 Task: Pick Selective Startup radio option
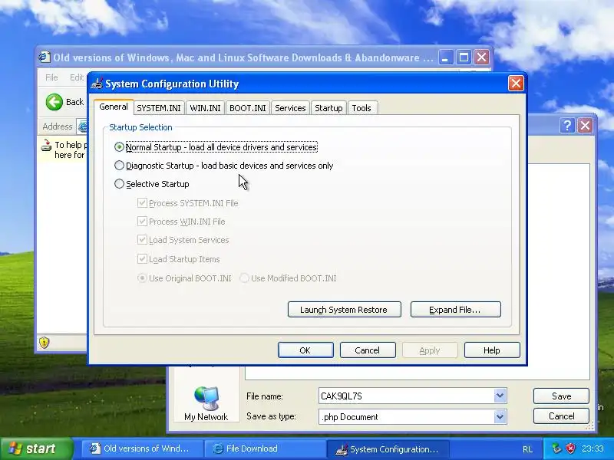pyautogui.click(x=119, y=184)
